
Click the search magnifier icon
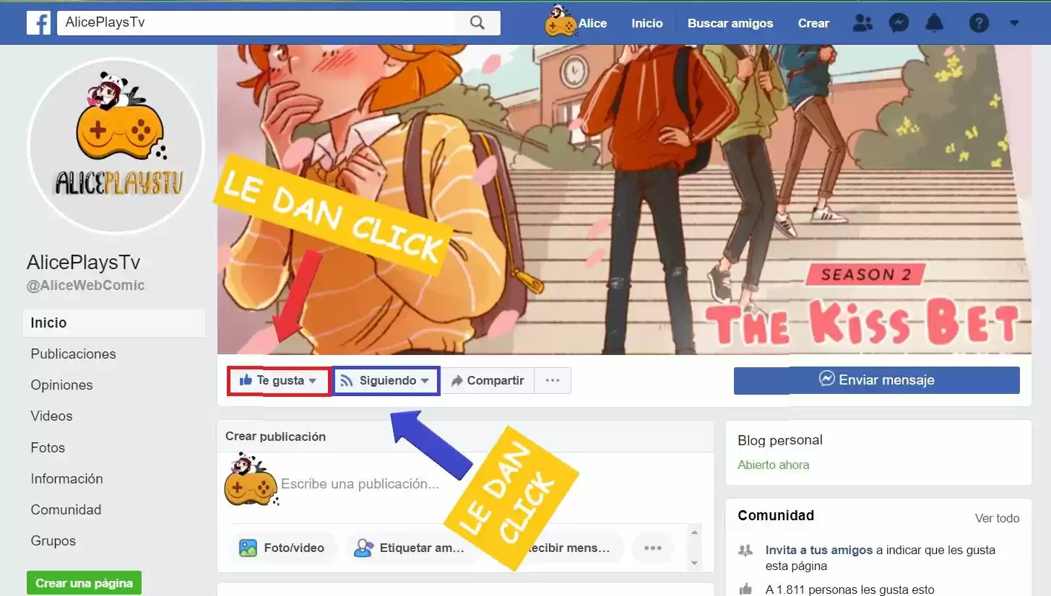477,22
